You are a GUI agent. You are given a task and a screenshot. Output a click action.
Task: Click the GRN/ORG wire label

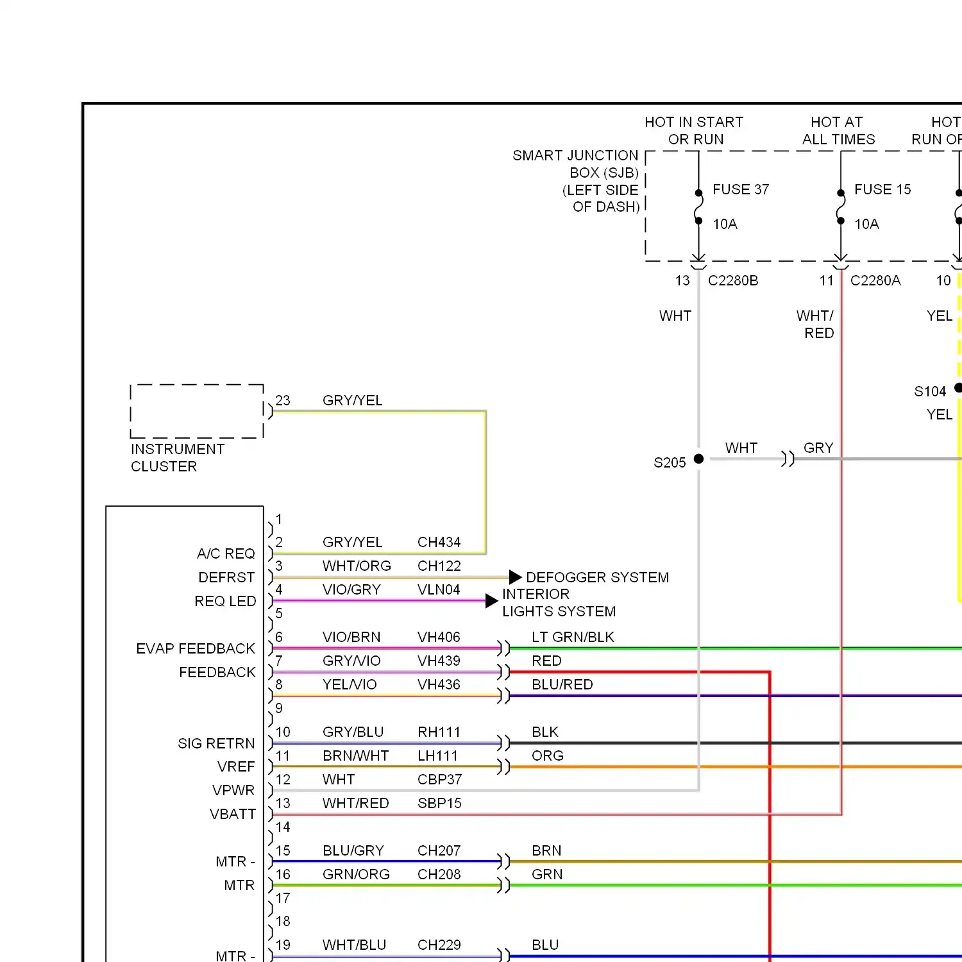[356, 874]
